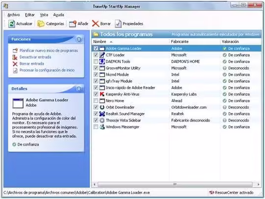
Task: Click the red Borrar X icon
Action: (x=96, y=24)
